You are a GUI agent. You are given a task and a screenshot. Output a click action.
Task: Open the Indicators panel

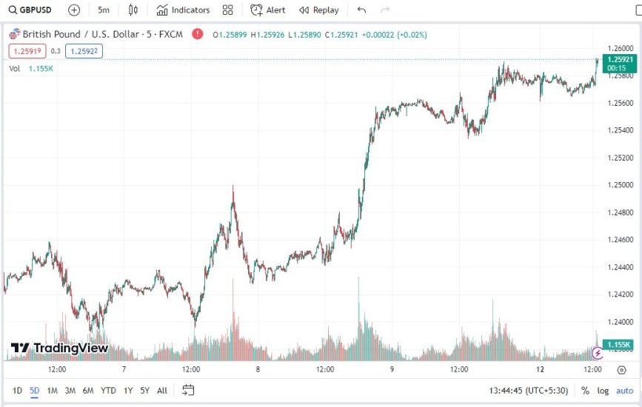(183, 10)
